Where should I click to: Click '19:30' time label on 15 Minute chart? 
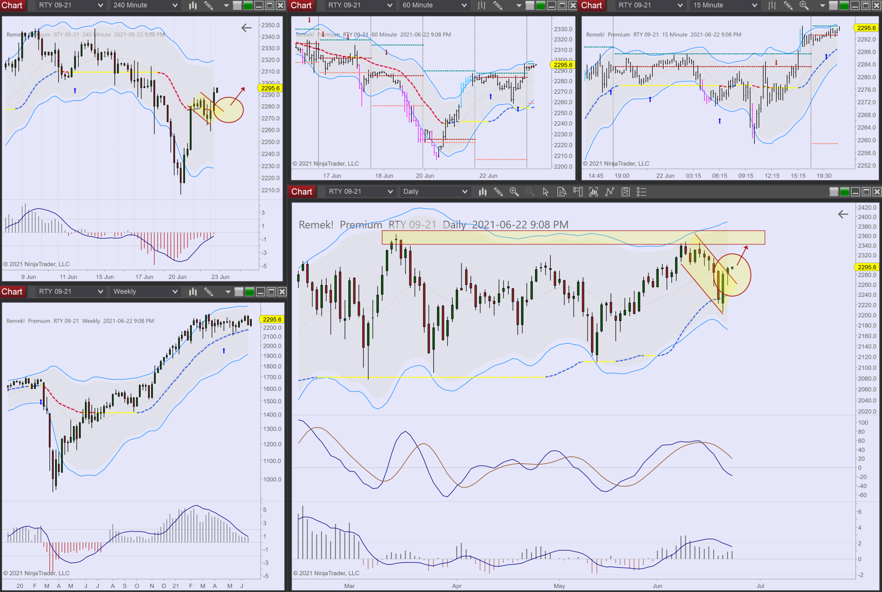tap(824, 176)
